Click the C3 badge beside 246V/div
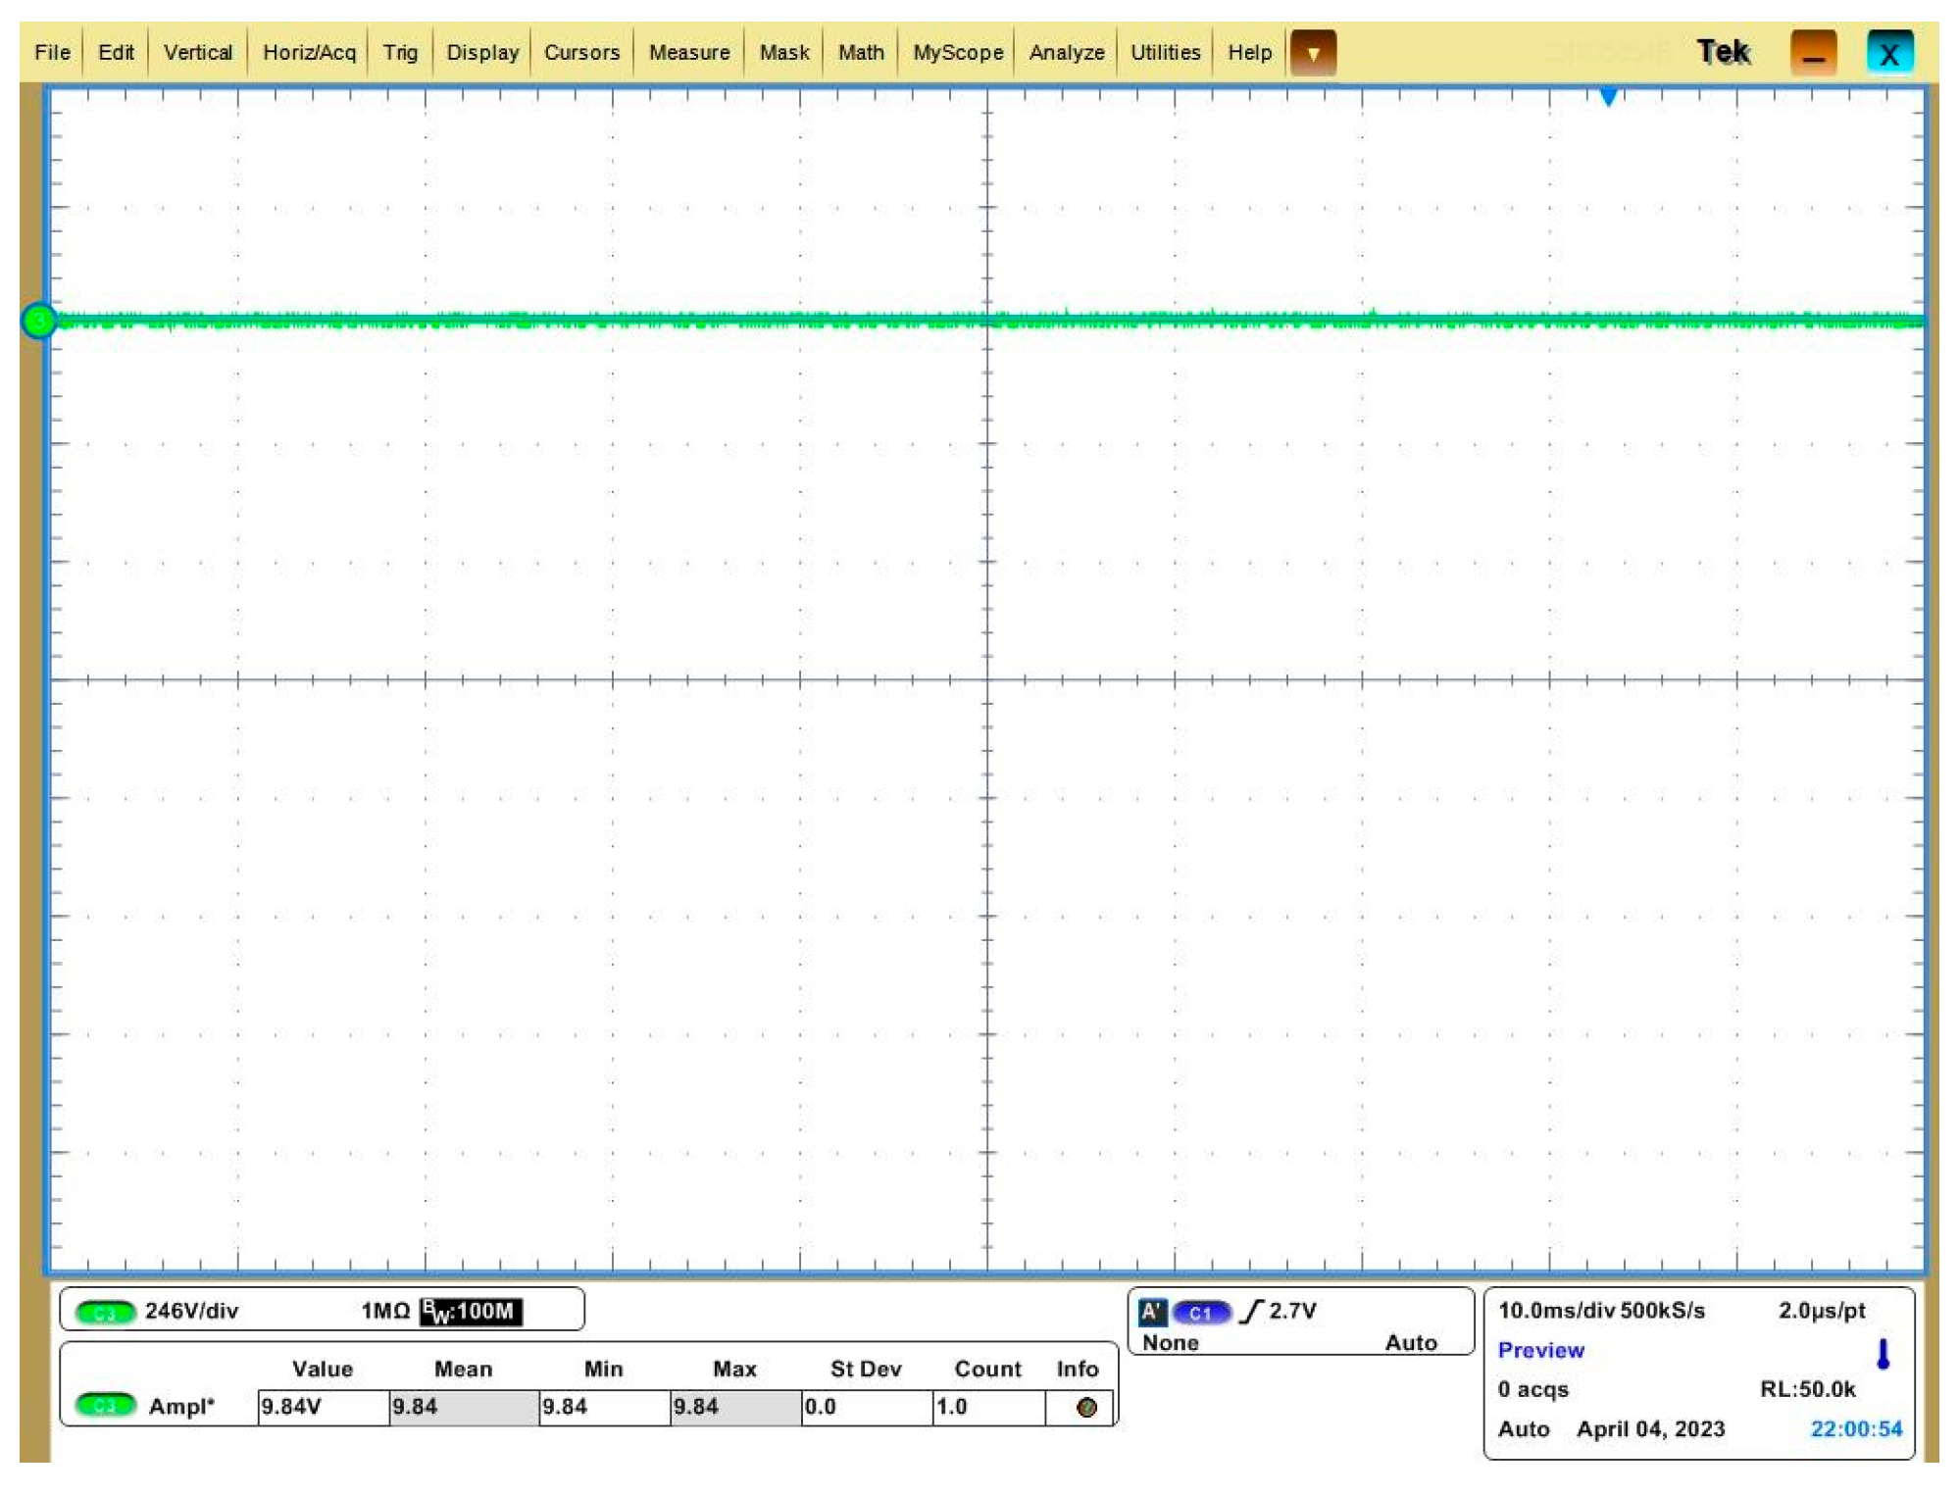The height and width of the screenshot is (1496, 1959). 105,1312
